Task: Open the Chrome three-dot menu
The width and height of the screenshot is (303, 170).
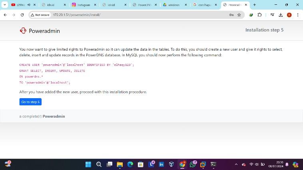Action: point(298,15)
